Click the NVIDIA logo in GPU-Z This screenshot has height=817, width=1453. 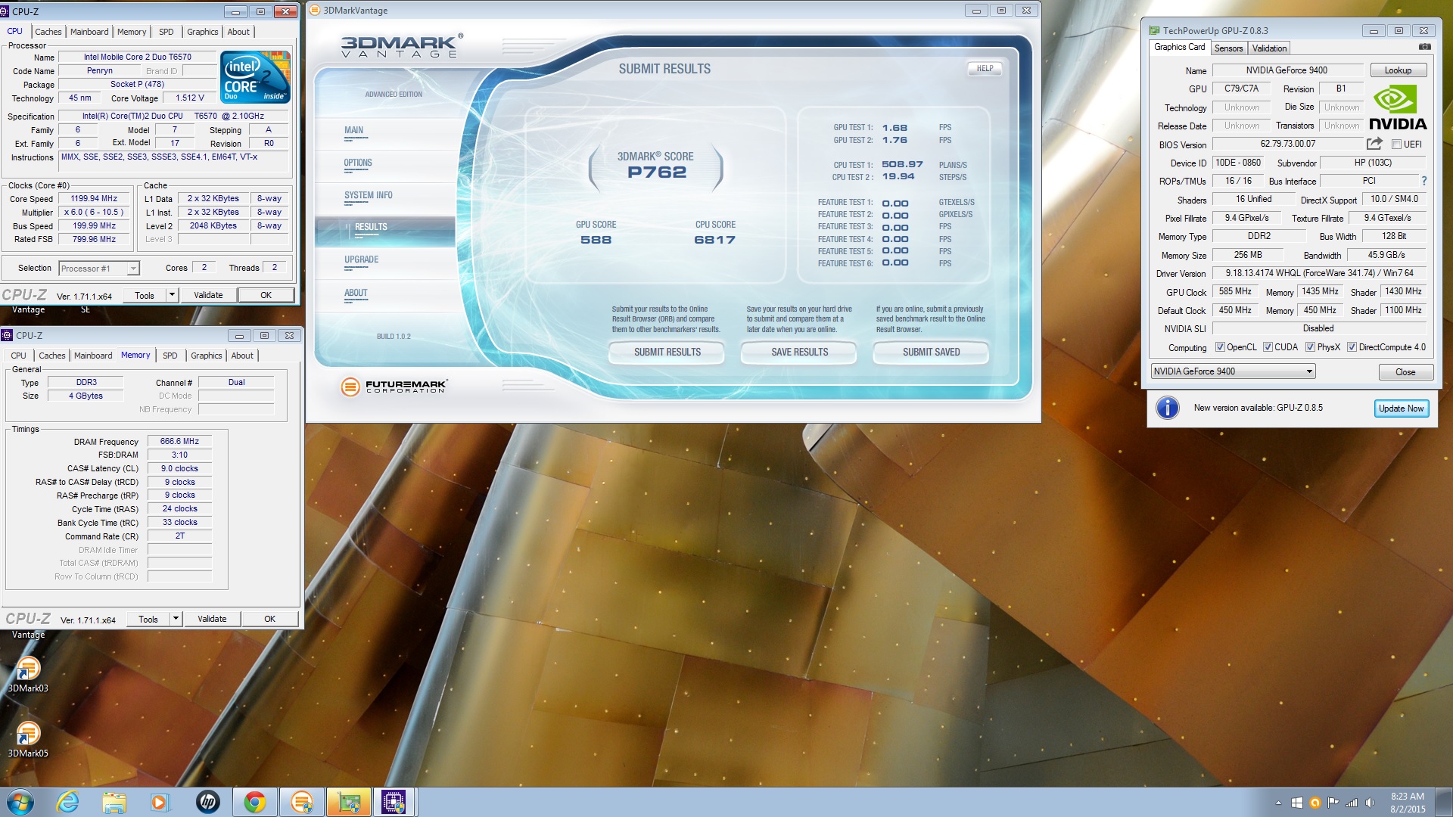1398,108
